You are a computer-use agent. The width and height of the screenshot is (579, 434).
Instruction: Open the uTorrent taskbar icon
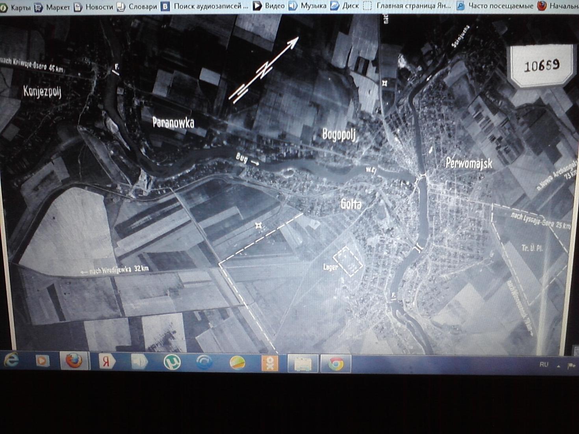point(172,362)
